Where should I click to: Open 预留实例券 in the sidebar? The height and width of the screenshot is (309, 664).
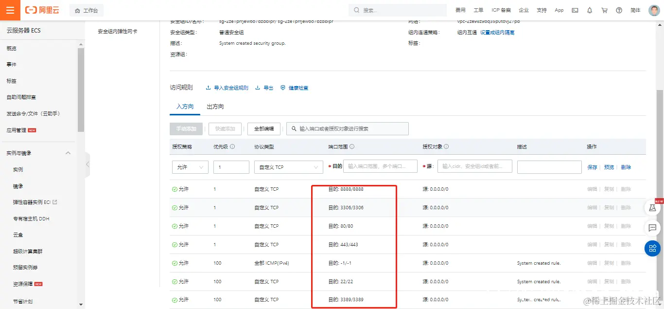click(25, 268)
